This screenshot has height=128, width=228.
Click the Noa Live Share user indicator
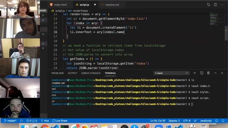pos(45,121)
